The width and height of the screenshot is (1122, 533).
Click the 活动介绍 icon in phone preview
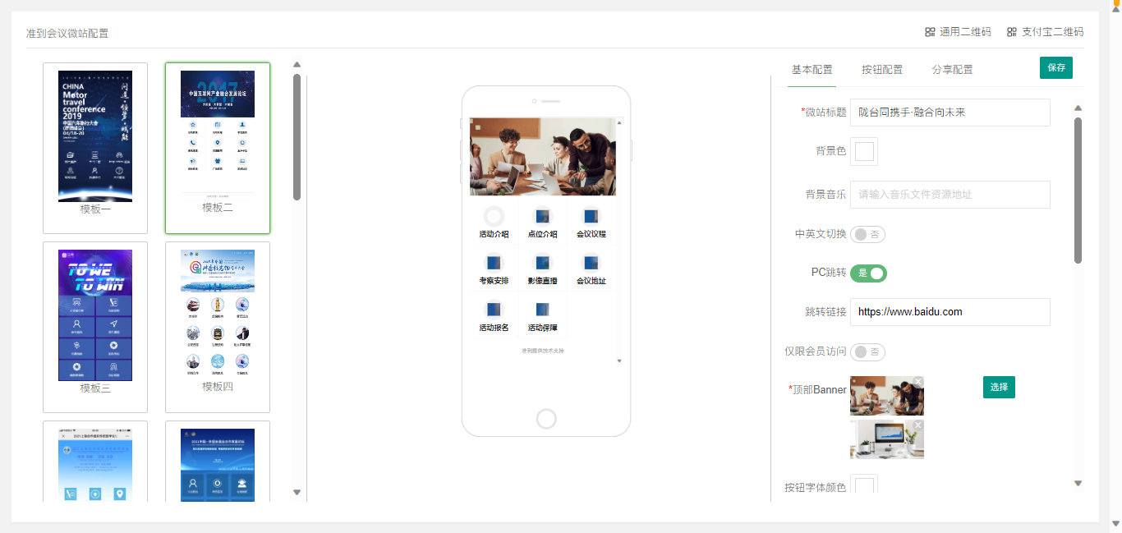494,217
